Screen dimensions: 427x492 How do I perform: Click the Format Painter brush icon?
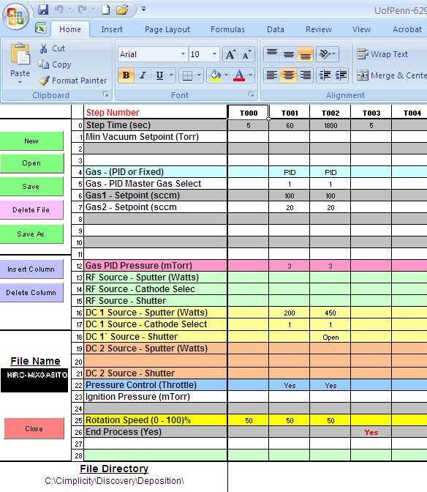[44, 81]
